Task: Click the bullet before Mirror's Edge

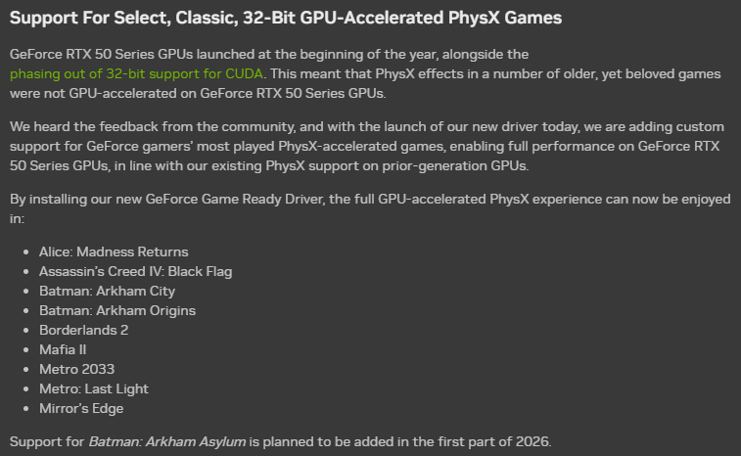Action: 26,409
